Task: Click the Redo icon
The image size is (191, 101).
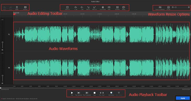Action: [x=11, y=7]
